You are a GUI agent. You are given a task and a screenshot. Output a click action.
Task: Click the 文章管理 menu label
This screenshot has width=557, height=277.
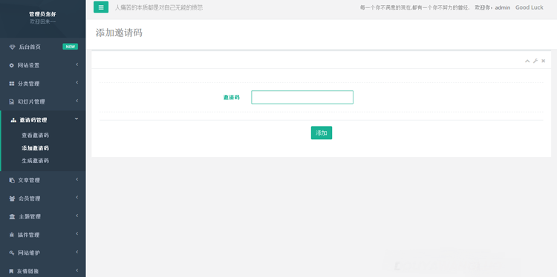coord(29,181)
